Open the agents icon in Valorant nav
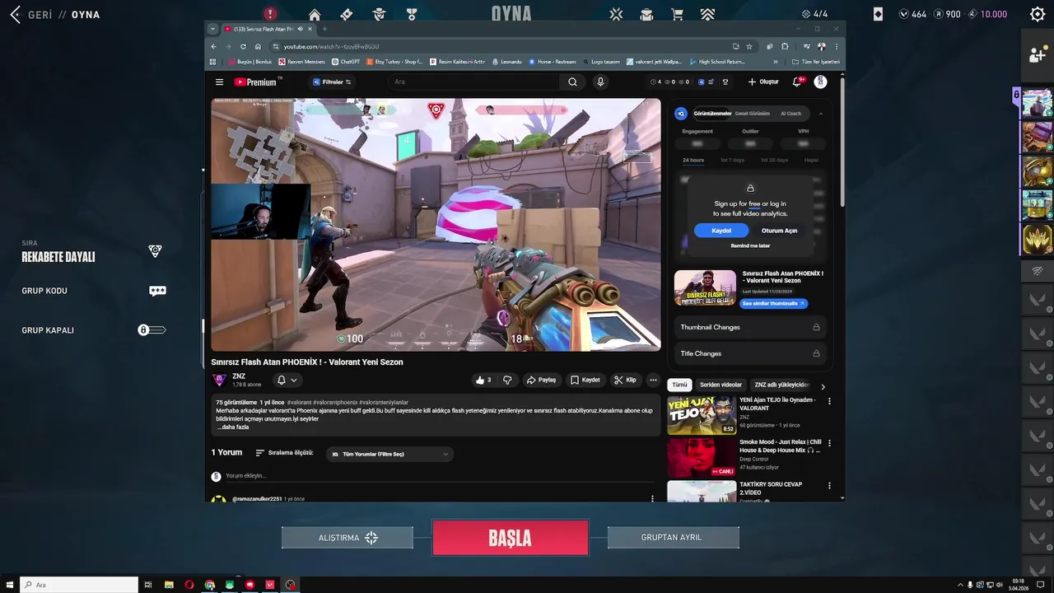 click(379, 14)
